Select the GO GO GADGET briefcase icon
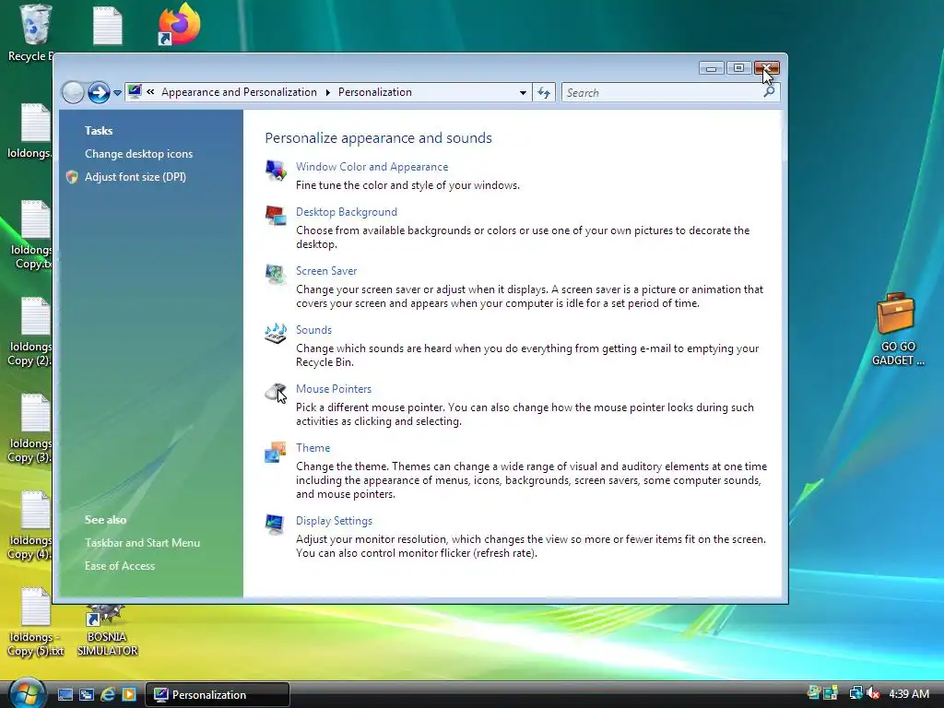This screenshot has width=944, height=708. pyautogui.click(x=897, y=329)
